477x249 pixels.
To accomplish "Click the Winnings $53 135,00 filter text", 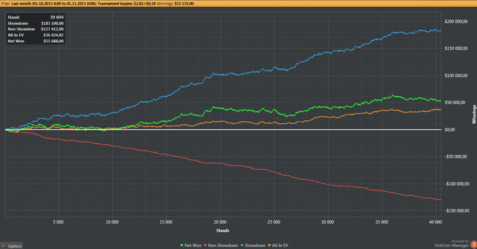I will (175, 3).
